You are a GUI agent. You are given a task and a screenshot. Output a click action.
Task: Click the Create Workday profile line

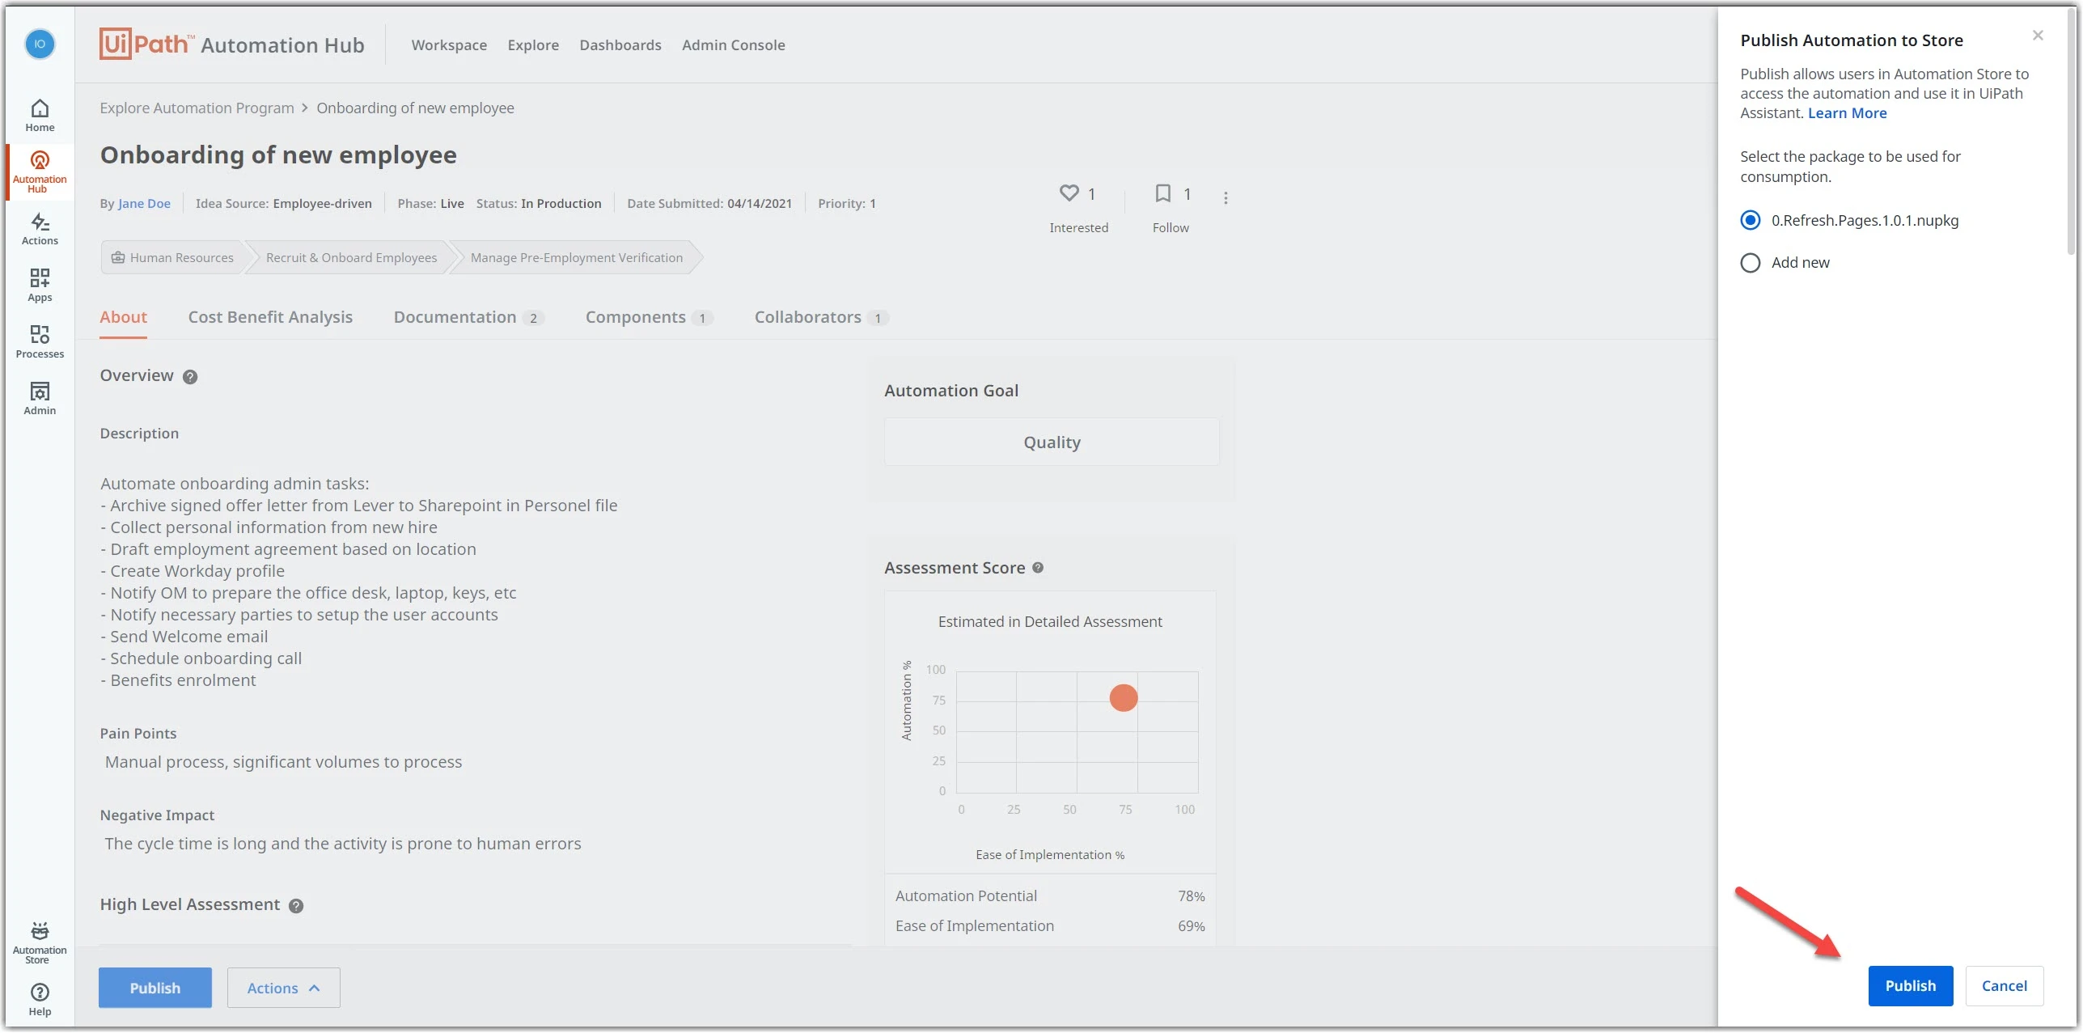[x=193, y=571]
